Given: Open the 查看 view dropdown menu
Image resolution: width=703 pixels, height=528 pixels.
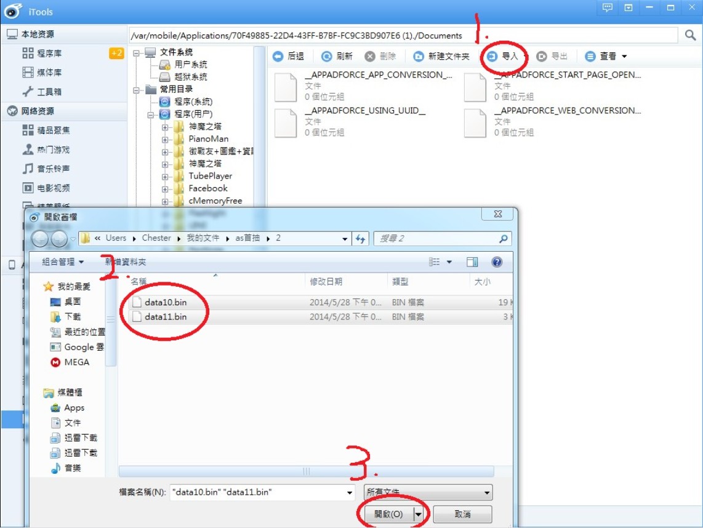Looking at the screenshot, I should pyautogui.click(x=606, y=57).
